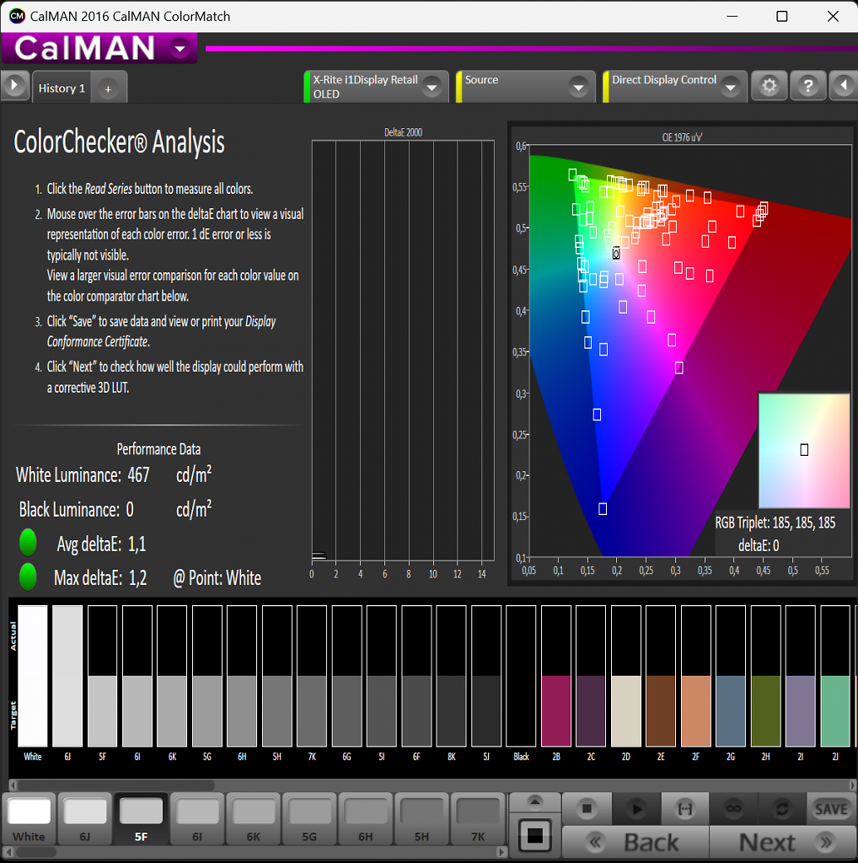The image size is (858, 863).
Task: Click the stop measurement icon
Action: point(587,808)
